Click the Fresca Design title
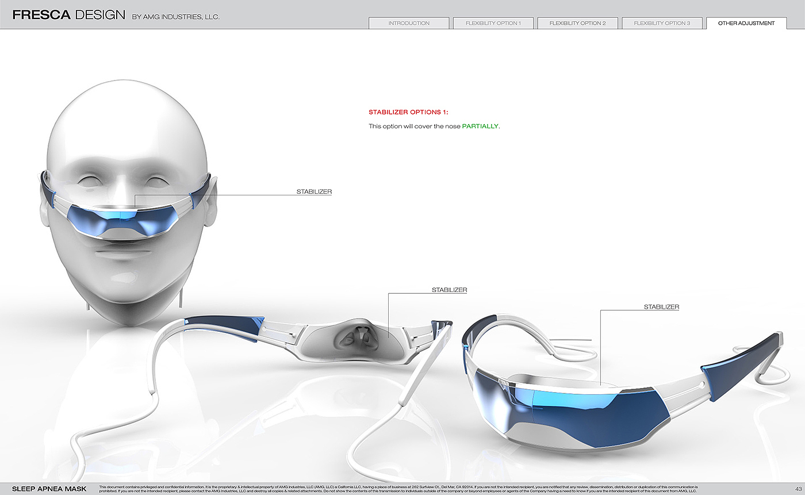805x495 pixels. 68,16
